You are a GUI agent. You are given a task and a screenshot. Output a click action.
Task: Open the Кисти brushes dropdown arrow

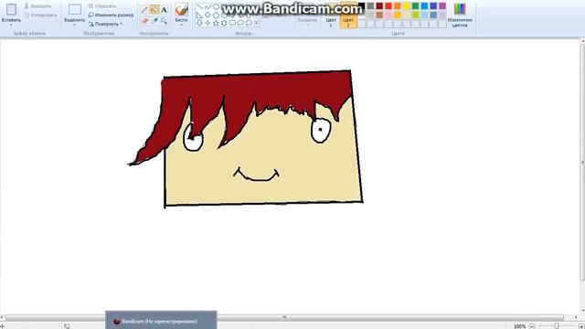coord(182,26)
